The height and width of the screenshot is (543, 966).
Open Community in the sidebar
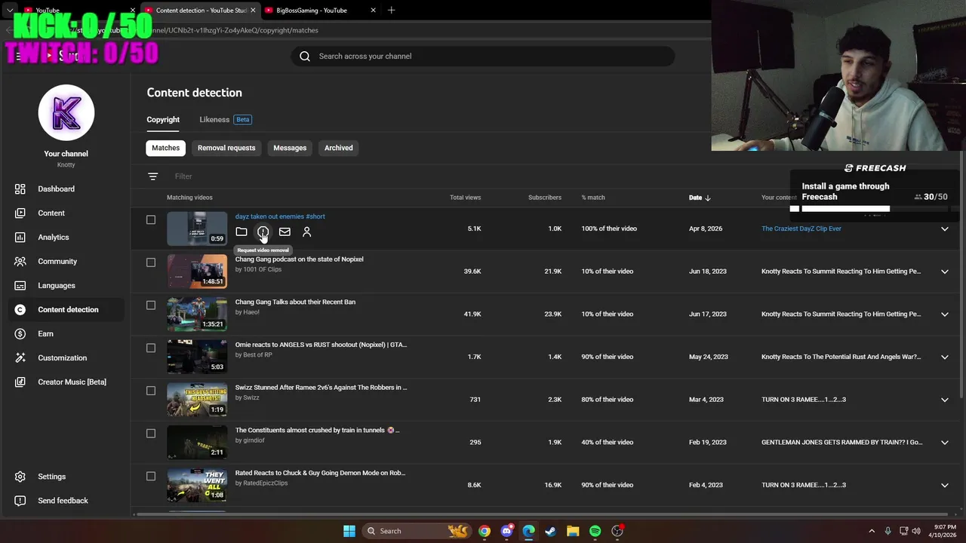pos(57,261)
